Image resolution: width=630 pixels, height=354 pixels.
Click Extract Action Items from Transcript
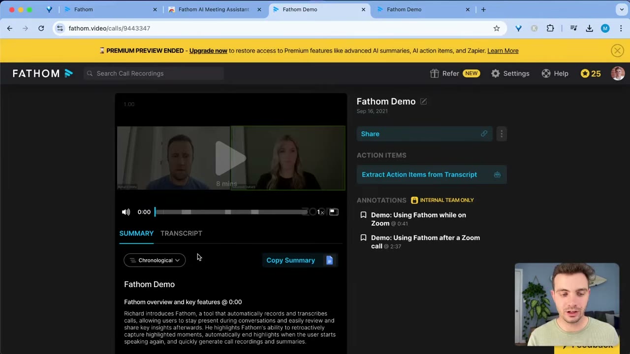click(x=432, y=175)
